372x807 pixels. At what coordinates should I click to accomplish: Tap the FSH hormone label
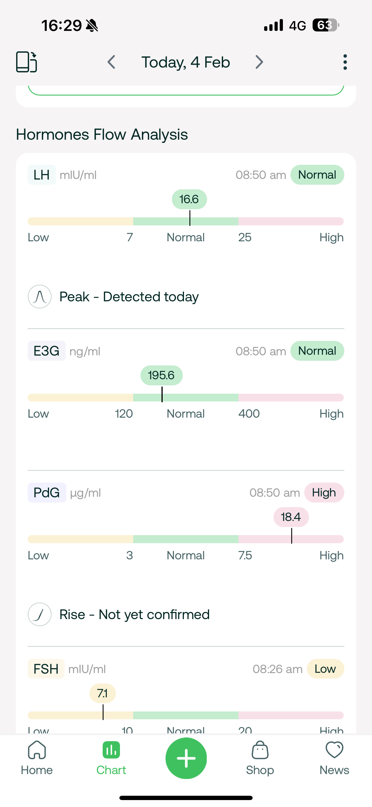[46, 669]
